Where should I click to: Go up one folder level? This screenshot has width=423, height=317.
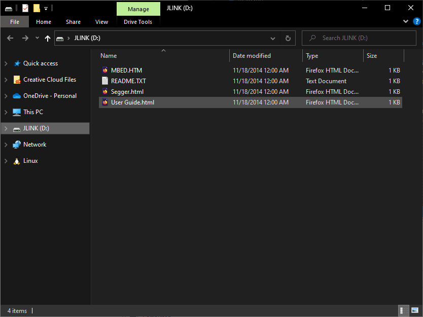point(48,39)
